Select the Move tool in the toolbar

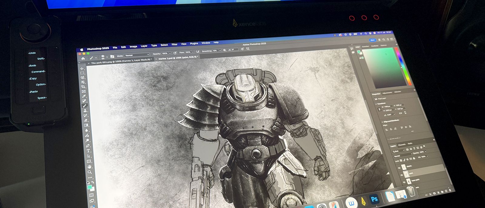coord(82,69)
